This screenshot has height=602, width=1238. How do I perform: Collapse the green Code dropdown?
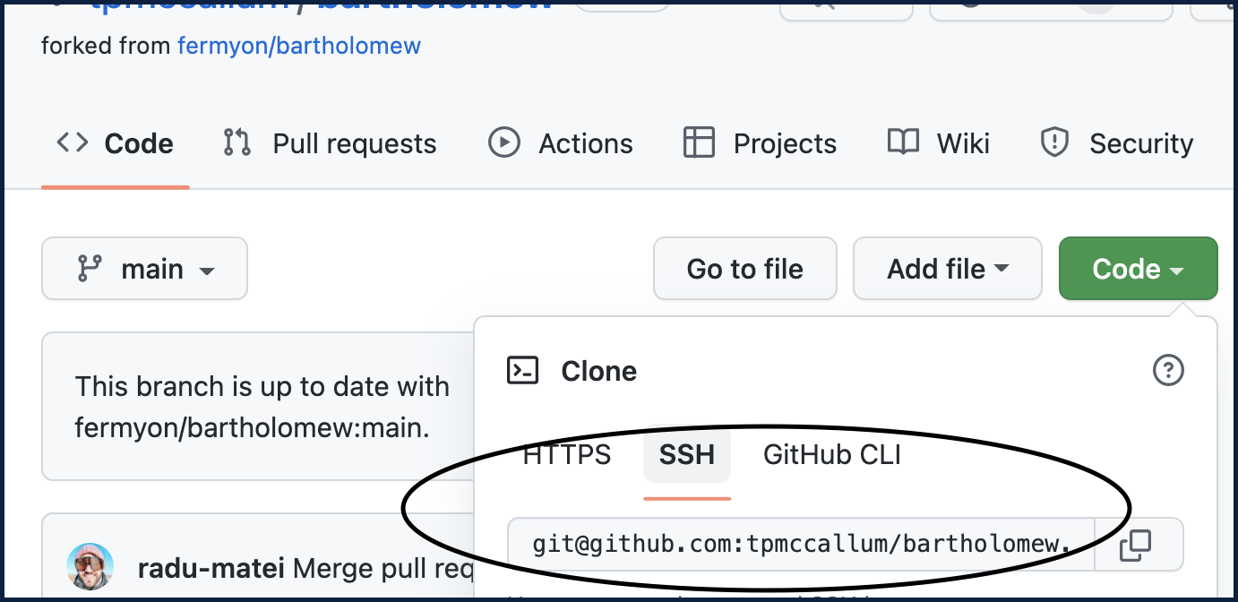(x=1138, y=269)
